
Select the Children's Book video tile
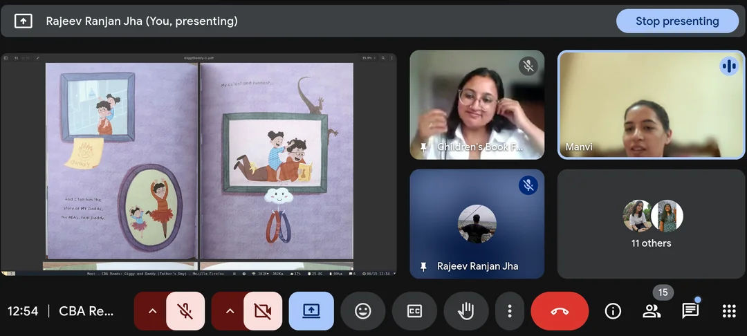click(x=477, y=104)
